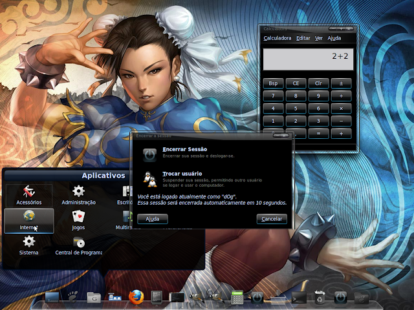
Task: Select the Internet category in Aplicativos
Action: coord(28,221)
